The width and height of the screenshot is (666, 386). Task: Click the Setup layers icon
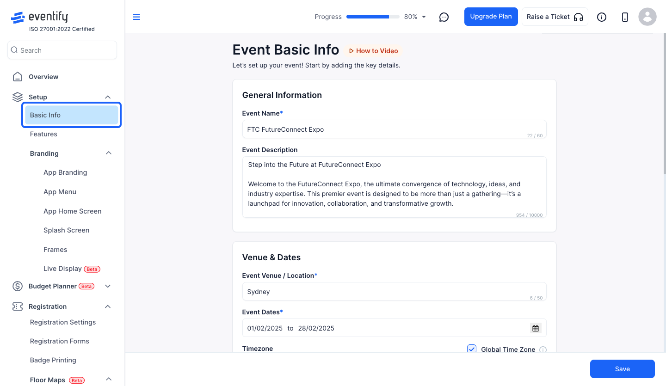click(18, 97)
